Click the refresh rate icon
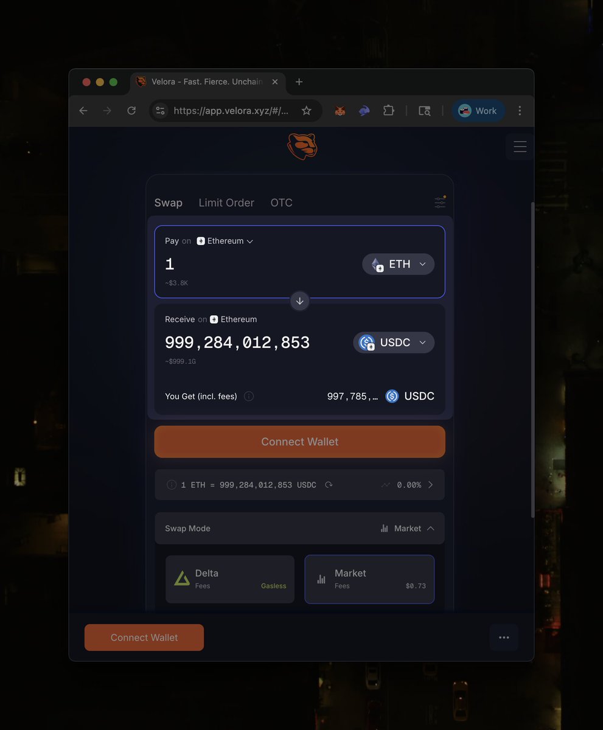The image size is (603, 730). (x=329, y=485)
